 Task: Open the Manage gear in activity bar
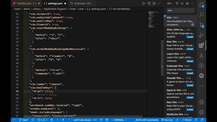[x=201, y=112]
